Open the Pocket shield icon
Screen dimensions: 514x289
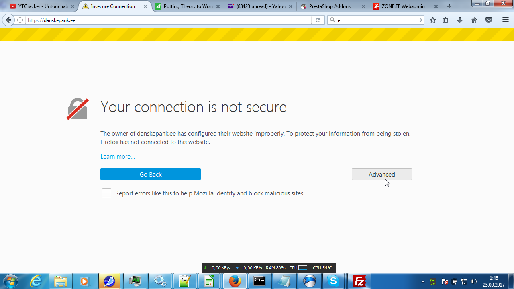click(x=489, y=20)
